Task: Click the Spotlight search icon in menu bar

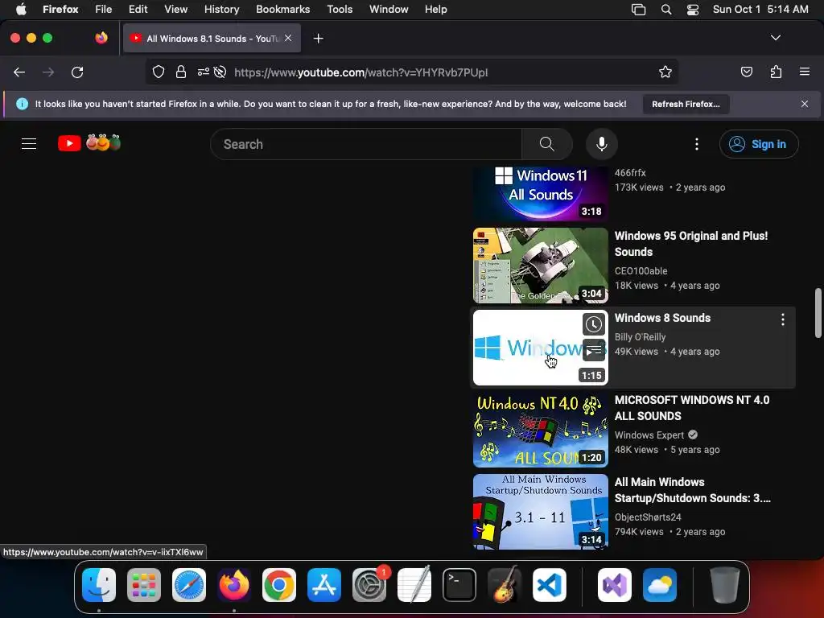Action: click(x=665, y=10)
